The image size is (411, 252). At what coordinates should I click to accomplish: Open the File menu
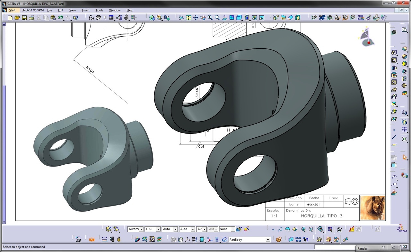click(x=49, y=10)
